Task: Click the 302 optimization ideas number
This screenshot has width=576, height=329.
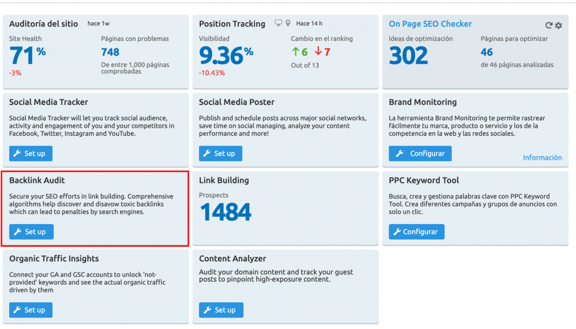Action: click(408, 55)
